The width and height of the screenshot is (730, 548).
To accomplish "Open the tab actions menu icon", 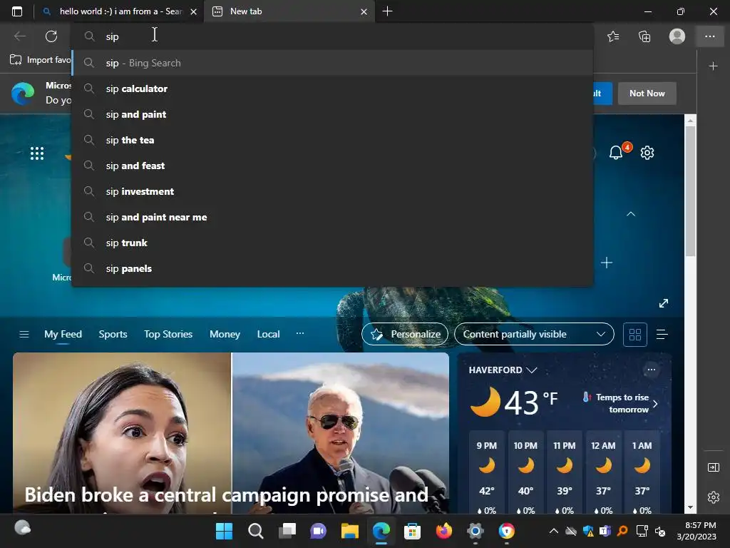I will [17, 11].
